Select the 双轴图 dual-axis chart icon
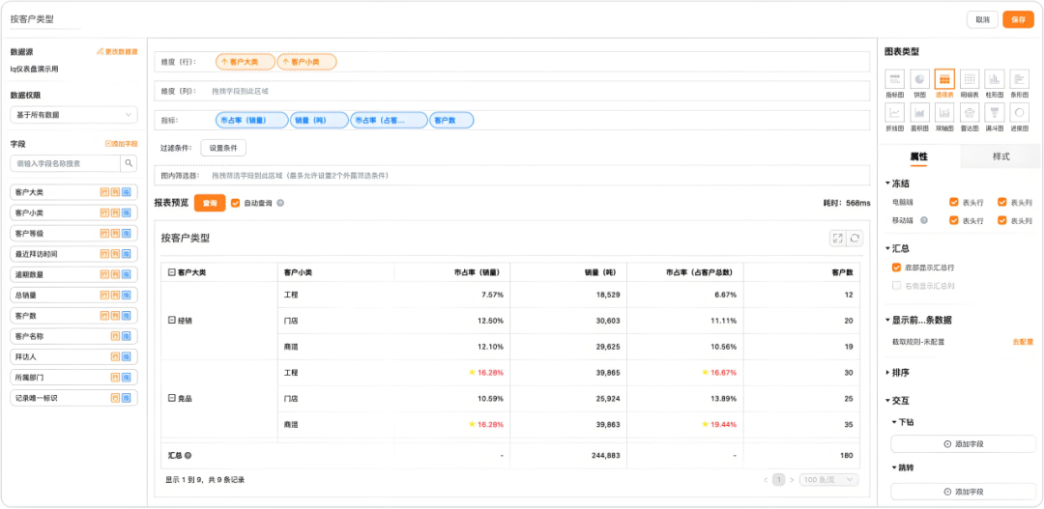The height and width of the screenshot is (509, 1044). (x=944, y=112)
